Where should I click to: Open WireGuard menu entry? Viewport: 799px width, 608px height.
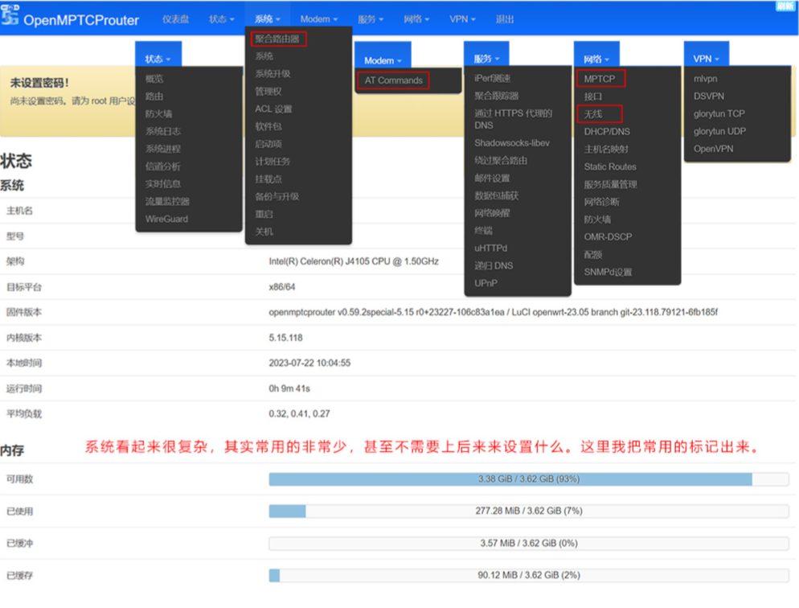(166, 219)
